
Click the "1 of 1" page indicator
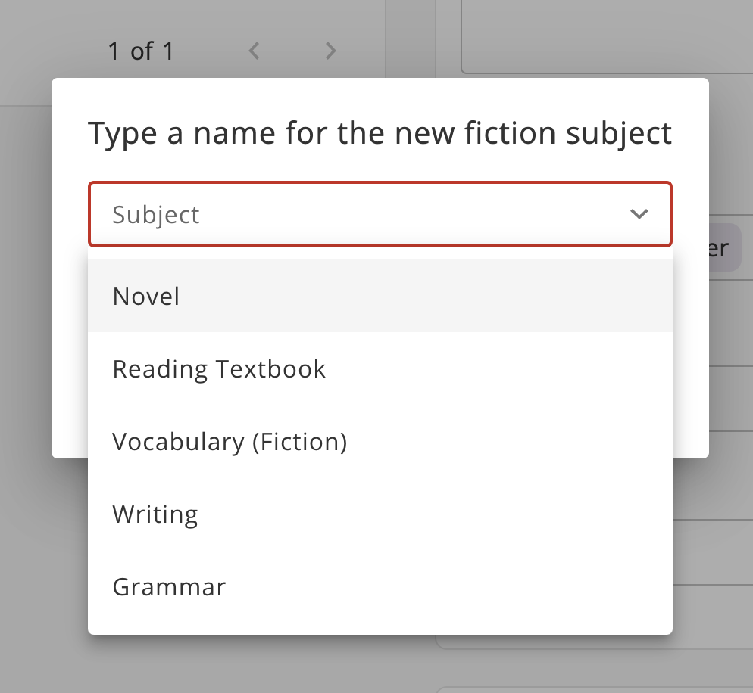click(141, 51)
